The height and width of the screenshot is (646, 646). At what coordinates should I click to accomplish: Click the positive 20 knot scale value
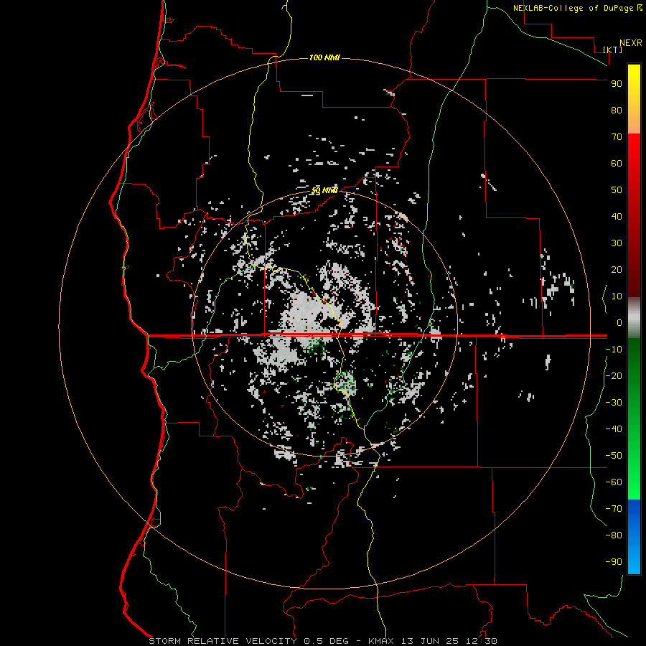(x=617, y=270)
